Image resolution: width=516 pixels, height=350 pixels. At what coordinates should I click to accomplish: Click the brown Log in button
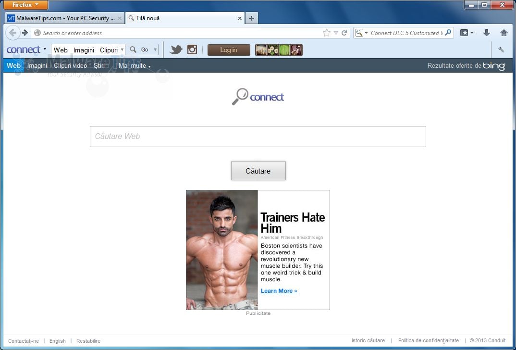click(x=229, y=50)
